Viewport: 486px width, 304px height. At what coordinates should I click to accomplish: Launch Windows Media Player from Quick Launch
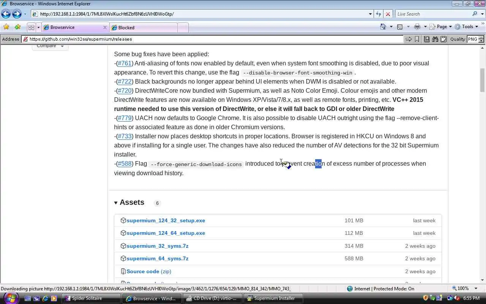coord(54,298)
